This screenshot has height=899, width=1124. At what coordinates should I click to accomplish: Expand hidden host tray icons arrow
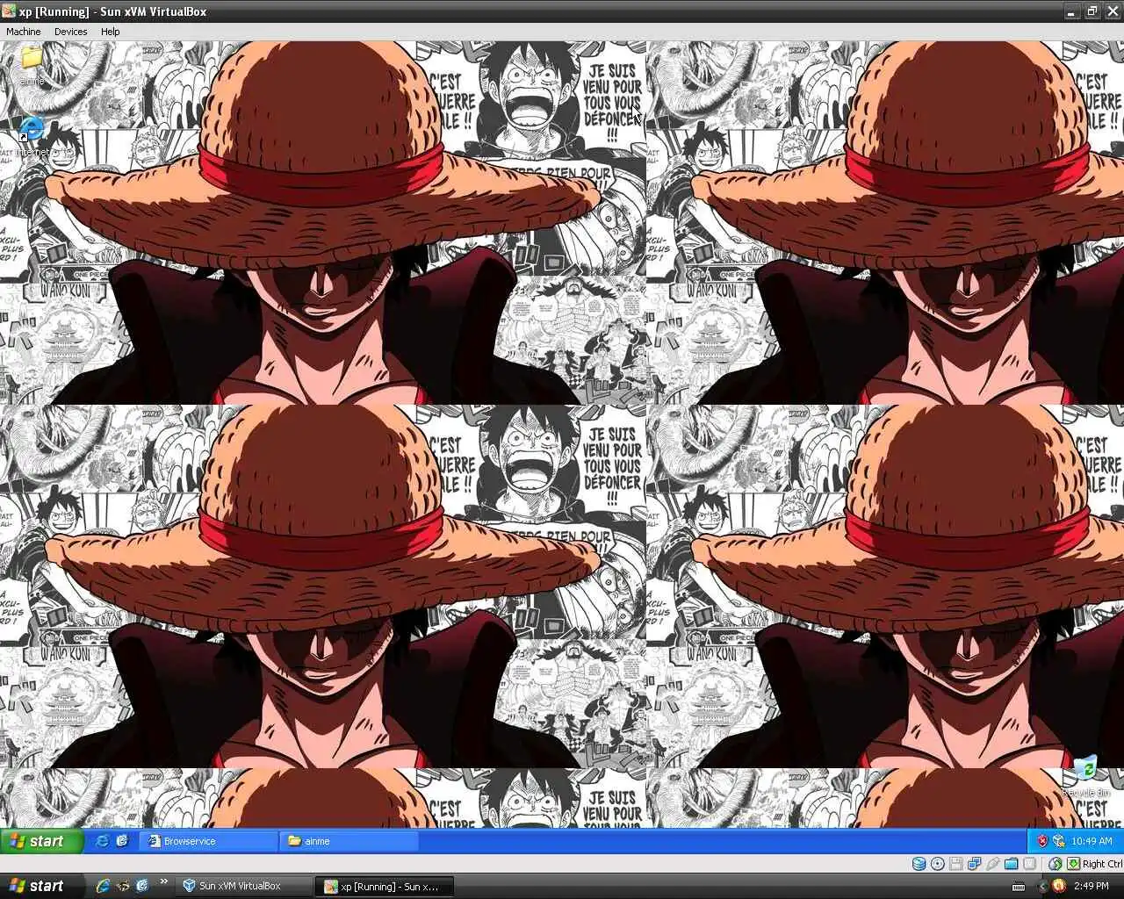[1043, 886]
